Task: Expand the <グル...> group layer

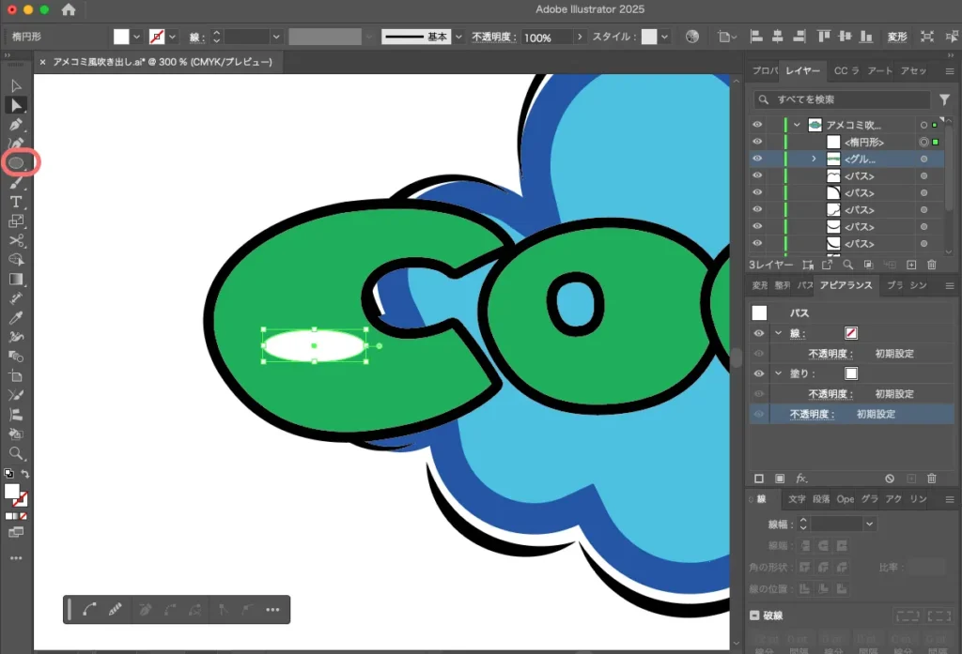Action: point(815,159)
